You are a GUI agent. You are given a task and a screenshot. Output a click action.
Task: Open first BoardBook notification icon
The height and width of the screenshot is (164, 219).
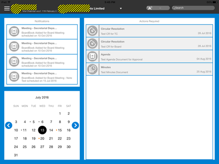point(14,31)
